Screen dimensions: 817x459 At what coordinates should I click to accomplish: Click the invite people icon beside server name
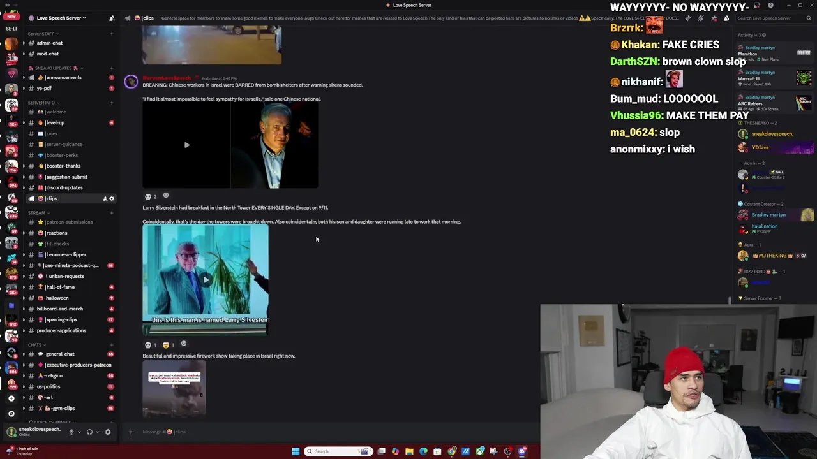tap(112, 18)
